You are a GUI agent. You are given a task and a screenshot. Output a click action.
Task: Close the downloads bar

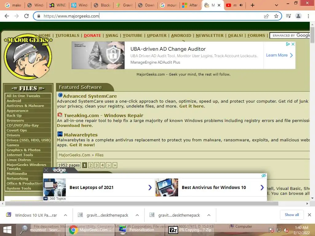click(x=309, y=215)
